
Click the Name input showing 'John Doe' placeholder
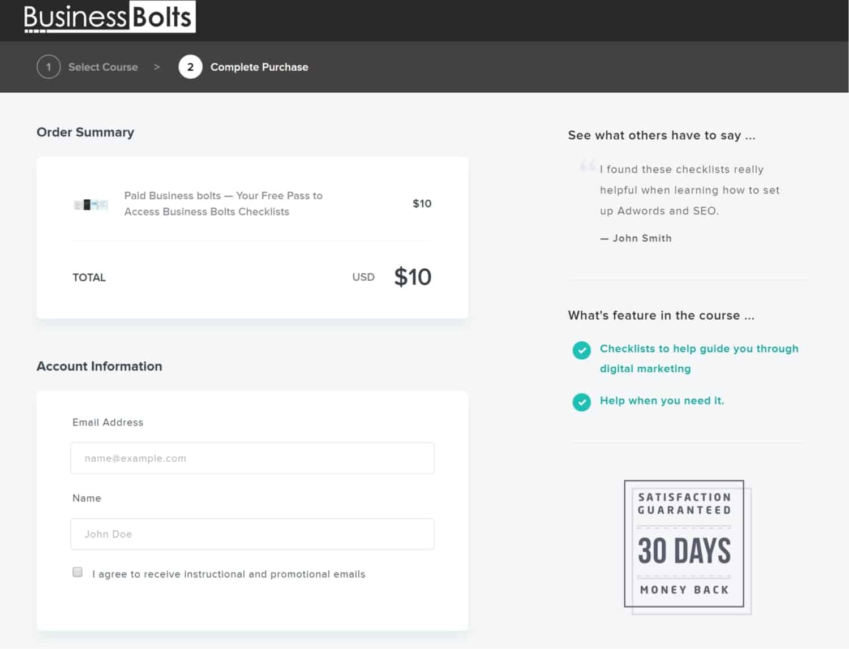[252, 534]
